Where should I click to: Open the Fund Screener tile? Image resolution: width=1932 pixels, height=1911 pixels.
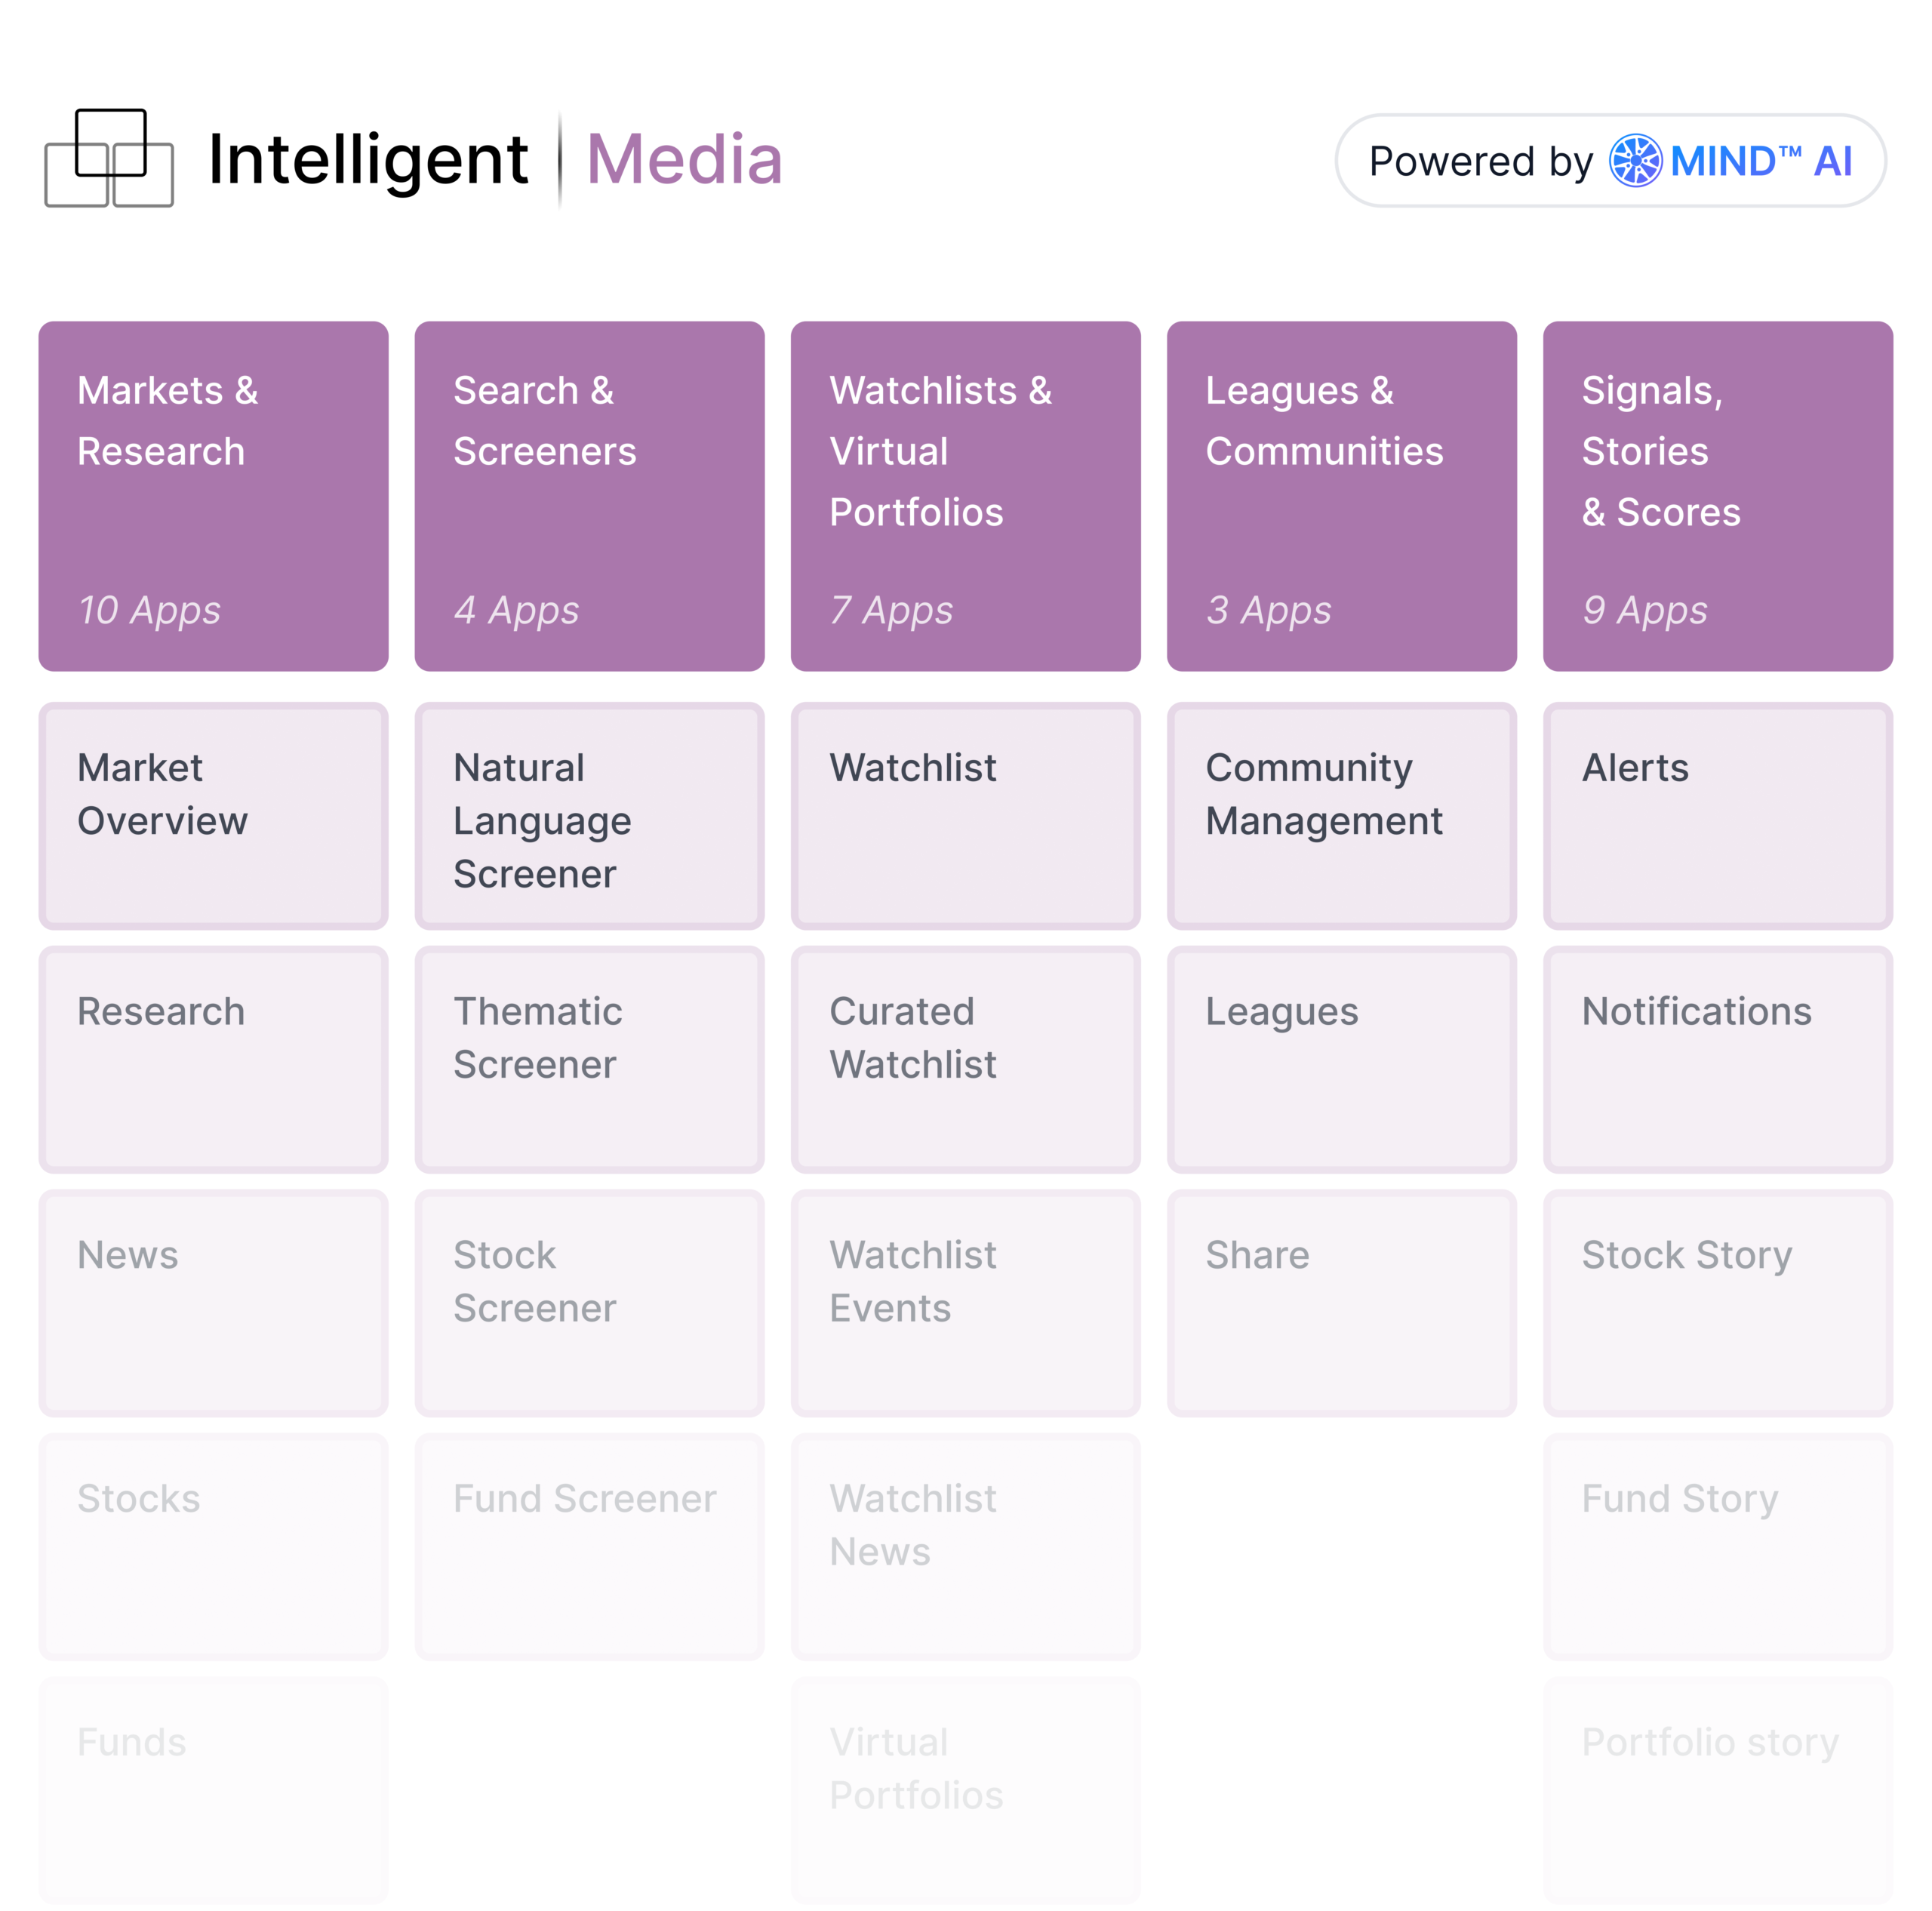pyautogui.click(x=589, y=1546)
